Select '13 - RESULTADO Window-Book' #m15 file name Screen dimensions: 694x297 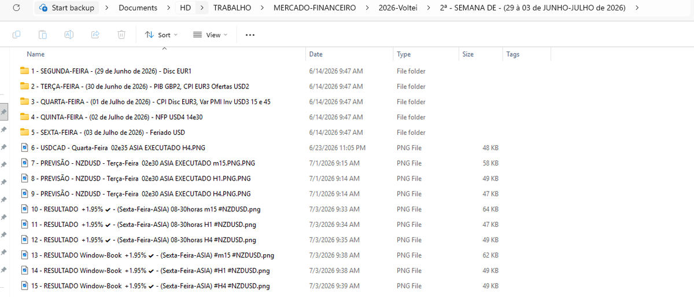[153, 255]
